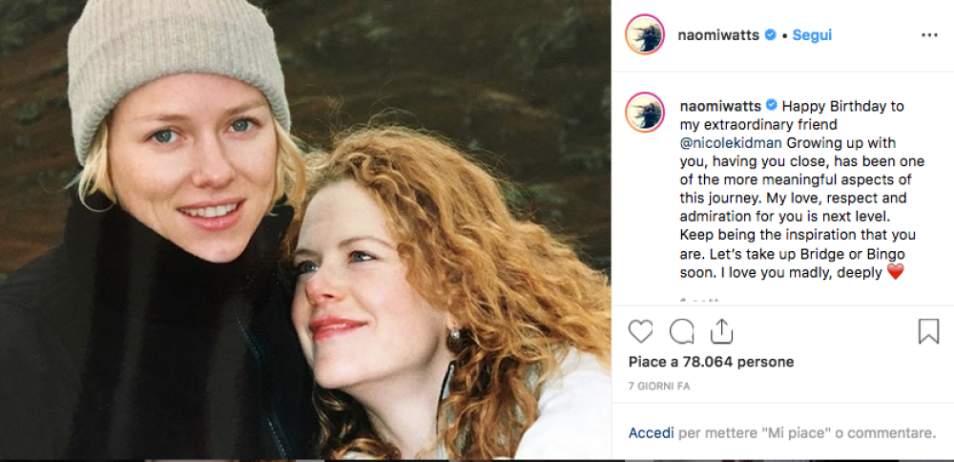Click the red heart emoji in the caption
954x462 pixels.
(x=895, y=272)
